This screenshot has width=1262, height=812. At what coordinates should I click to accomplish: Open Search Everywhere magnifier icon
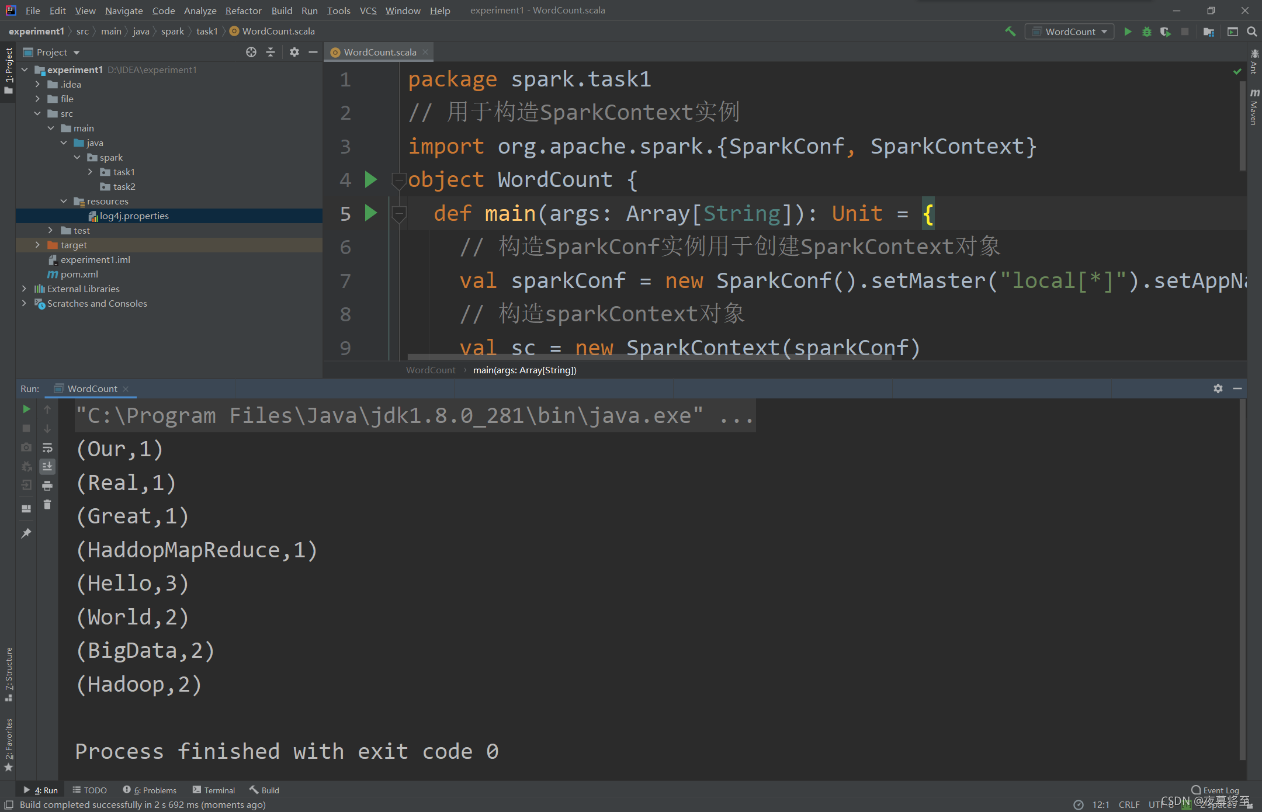tap(1251, 32)
